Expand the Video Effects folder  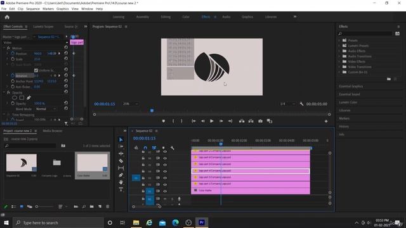click(339, 61)
